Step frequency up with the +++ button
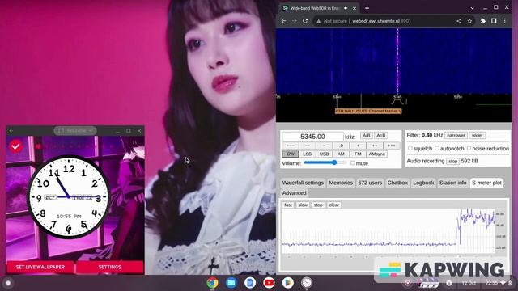518x291 pixels. tap(392, 145)
